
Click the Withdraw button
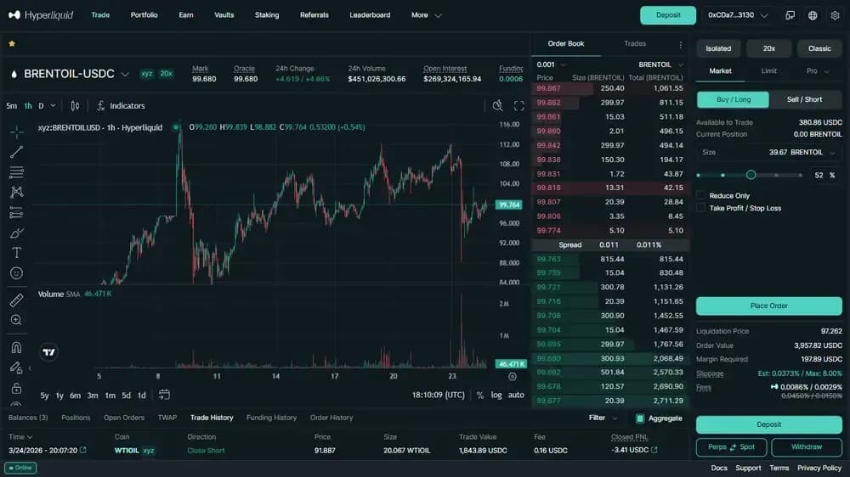tap(807, 447)
